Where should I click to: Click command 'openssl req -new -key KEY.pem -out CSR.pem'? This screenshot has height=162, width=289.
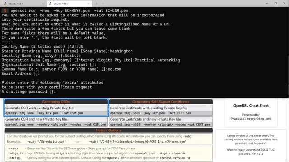(44, 113)
